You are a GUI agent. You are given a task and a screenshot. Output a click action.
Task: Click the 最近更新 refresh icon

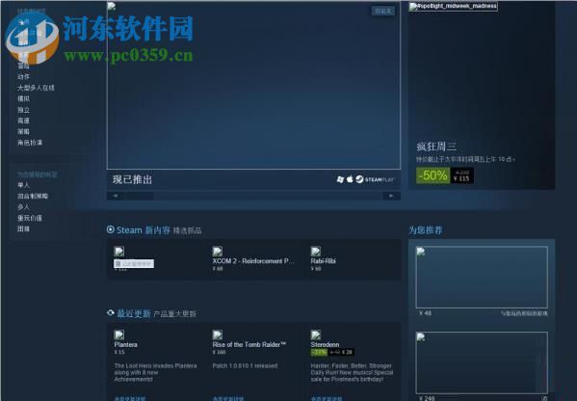coord(111,313)
